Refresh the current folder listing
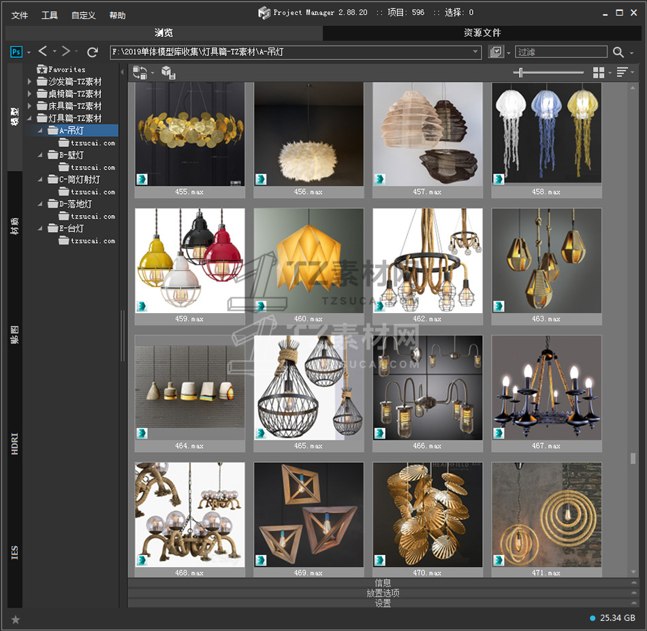The height and width of the screenshot is (631, 647). [x=93, y=52]
